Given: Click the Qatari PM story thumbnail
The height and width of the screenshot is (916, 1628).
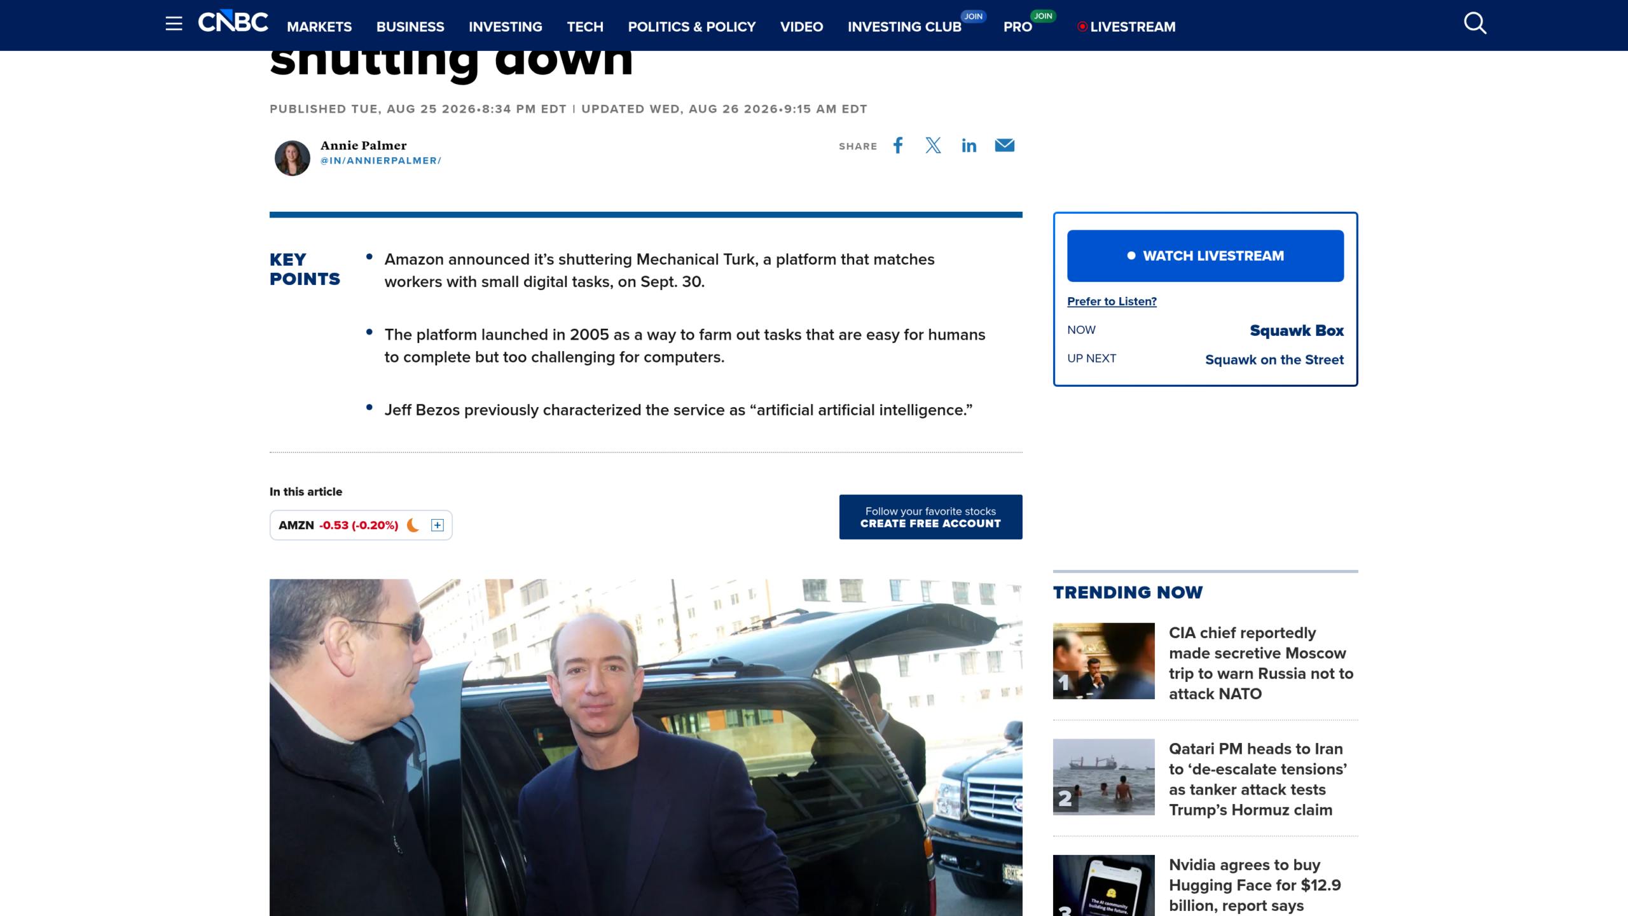Looking at the screenshot, I should pyautogui.click(x=1103, y=777).
